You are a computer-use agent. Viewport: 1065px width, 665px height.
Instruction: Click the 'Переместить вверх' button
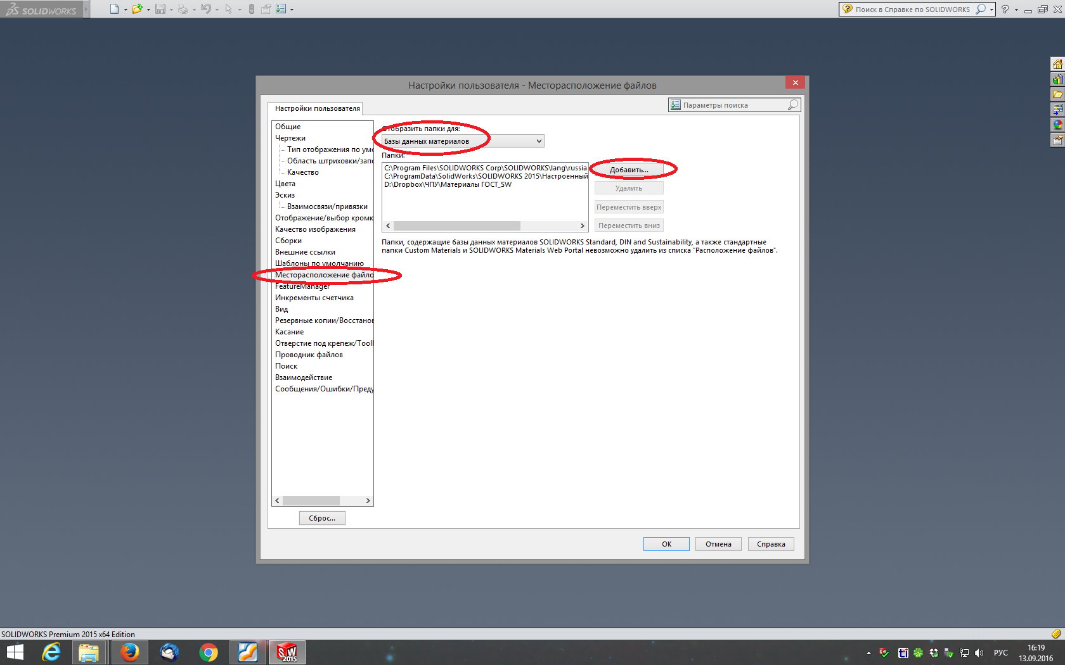(629, 207)
